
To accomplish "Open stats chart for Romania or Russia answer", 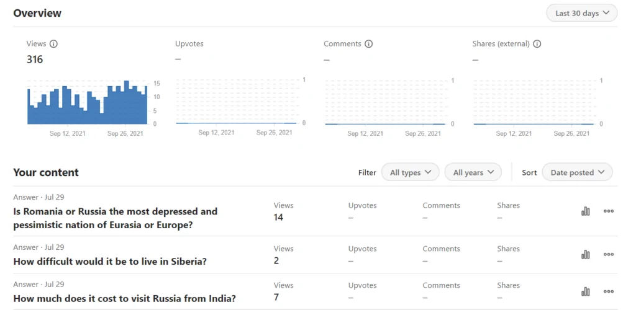I will [586, 211].
